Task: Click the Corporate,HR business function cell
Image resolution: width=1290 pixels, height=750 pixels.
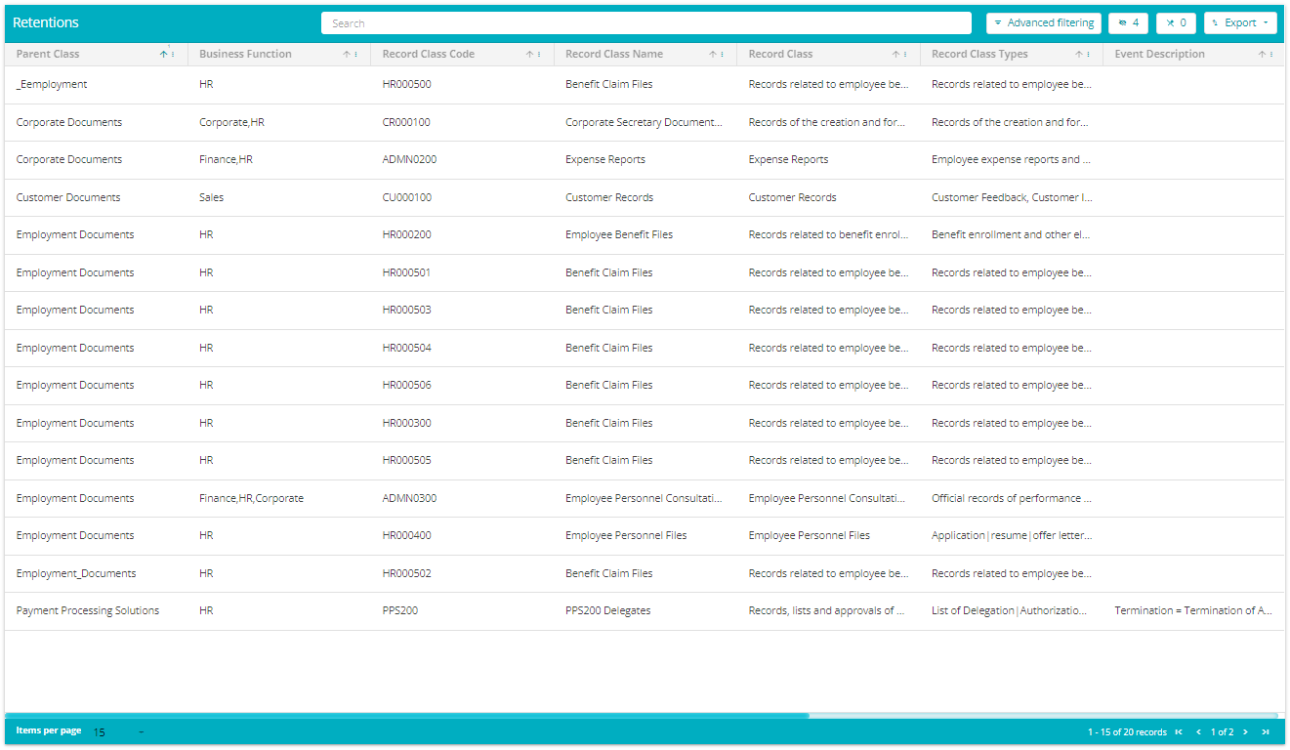Action: click(x=233, y=123)
